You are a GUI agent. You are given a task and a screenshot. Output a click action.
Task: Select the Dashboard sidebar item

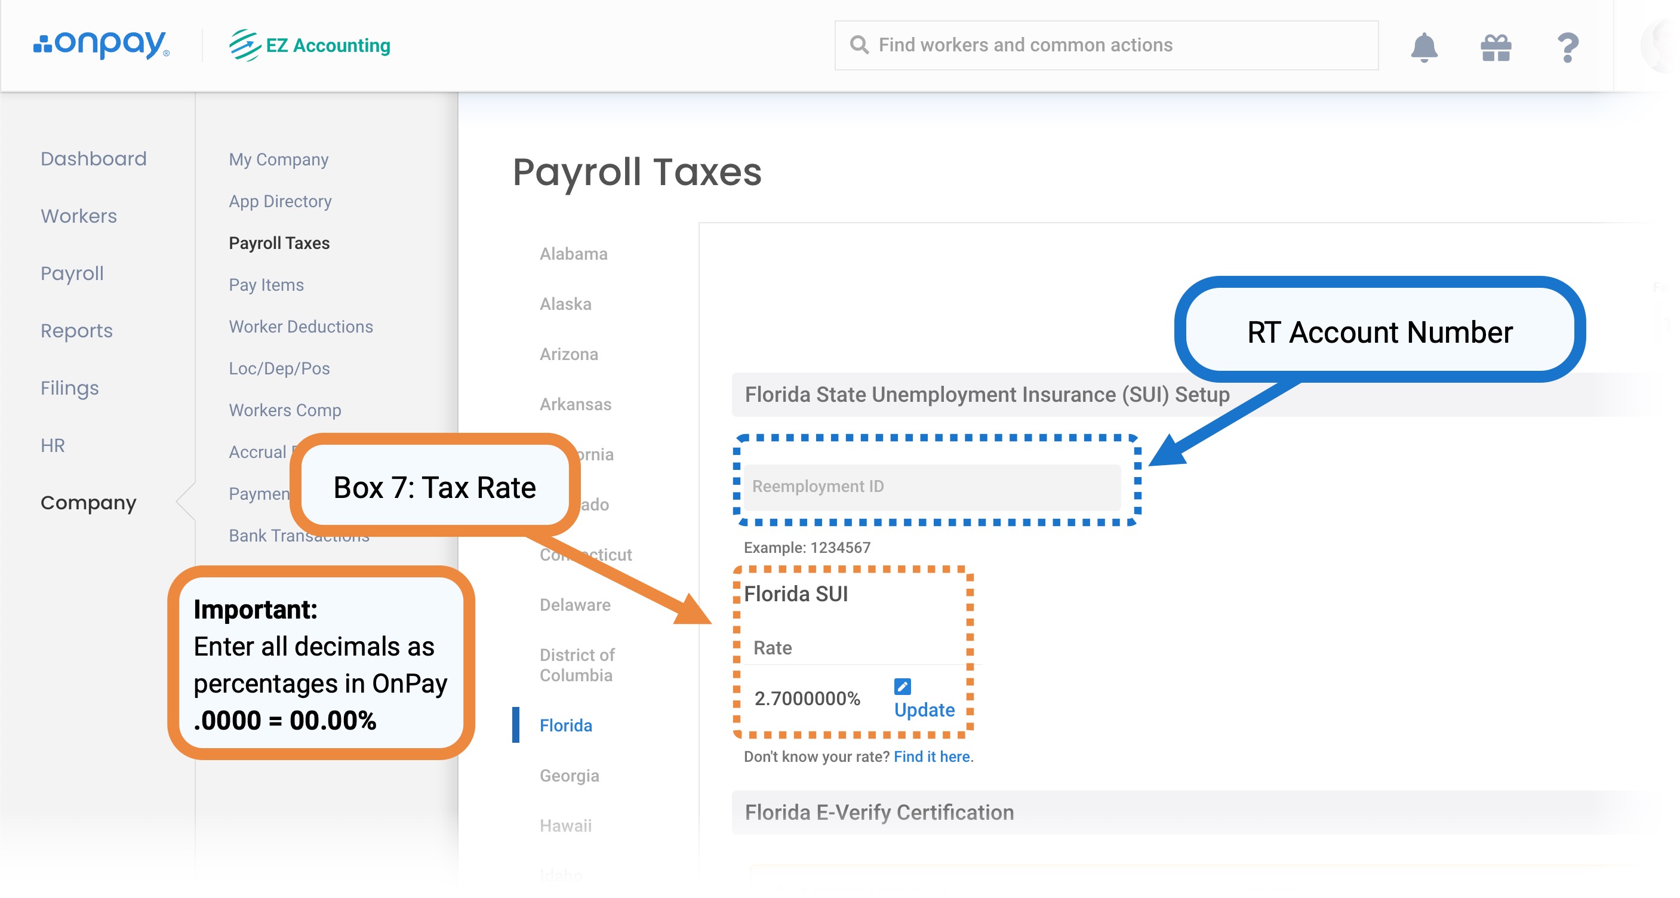tap(93, 158)
